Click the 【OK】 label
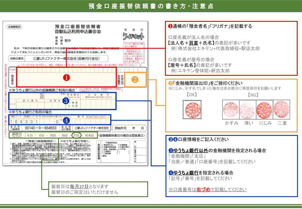Image resolution: width=302 pixels, height=209 pixels. (x=192, y=95)
